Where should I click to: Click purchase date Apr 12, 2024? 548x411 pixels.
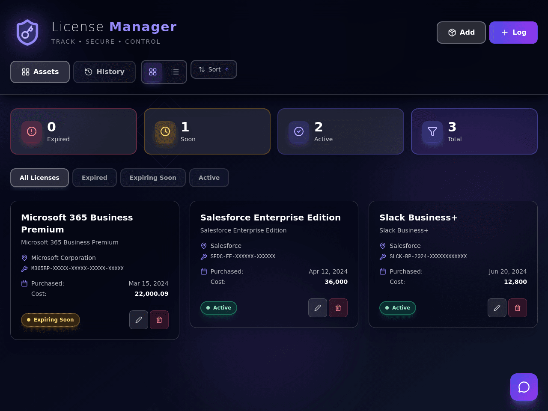[328, 271]
